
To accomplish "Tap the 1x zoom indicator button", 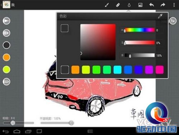I will [x=173, y=21].
